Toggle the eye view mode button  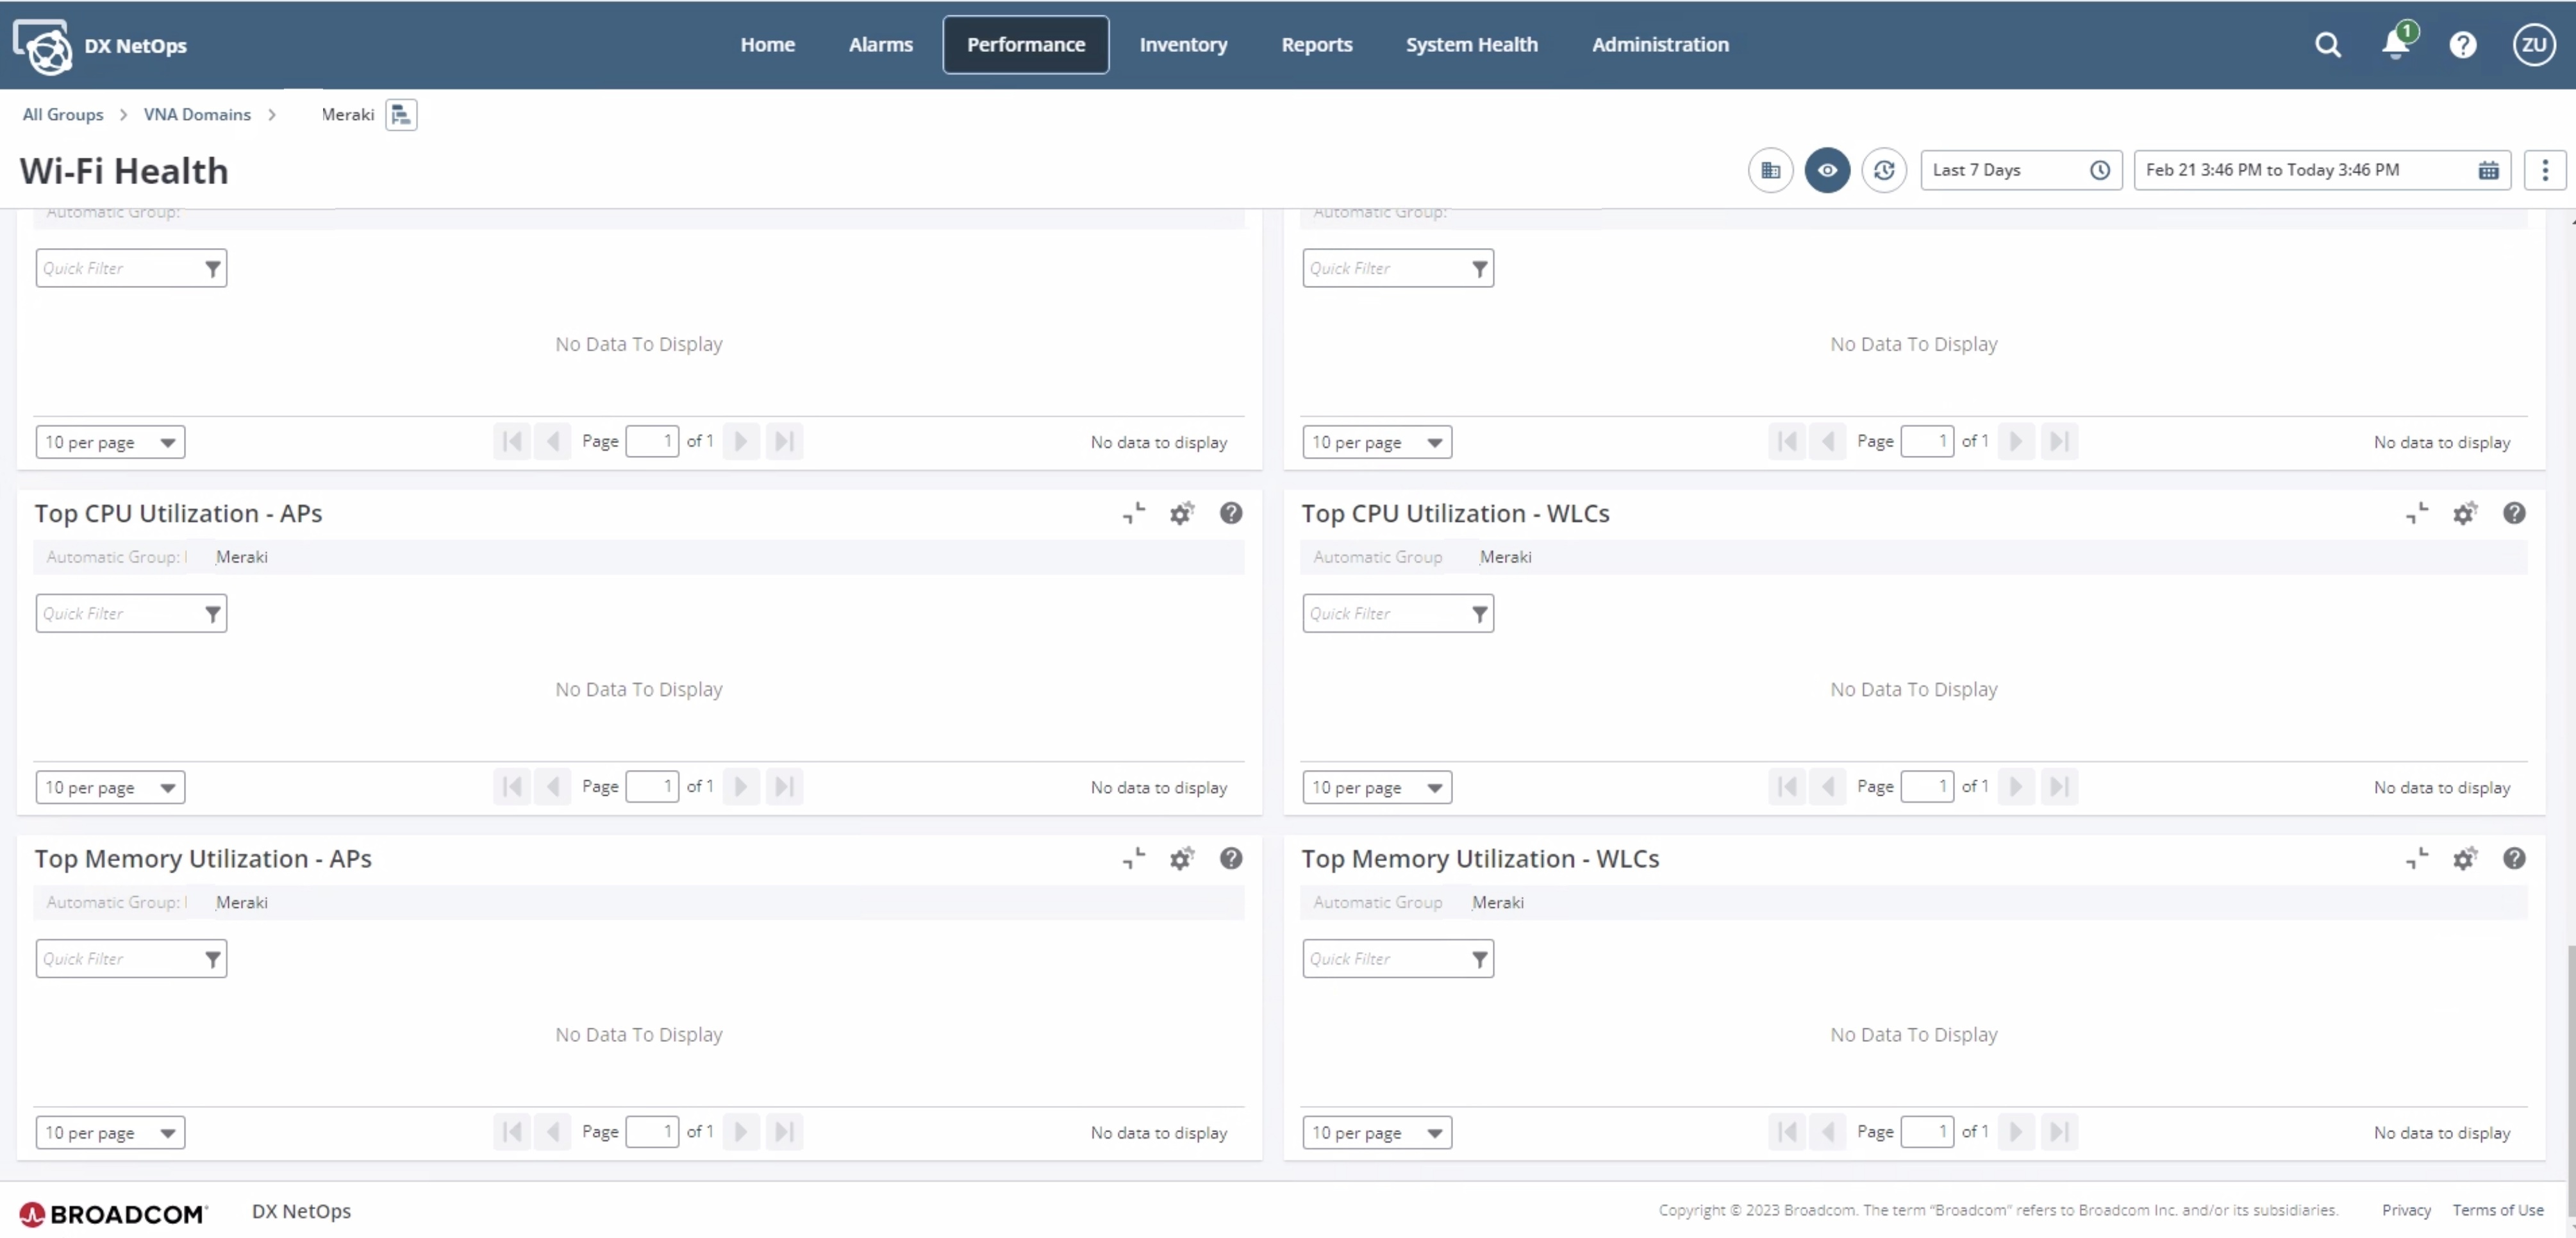pyautogui.click(x=1826, y=170)
